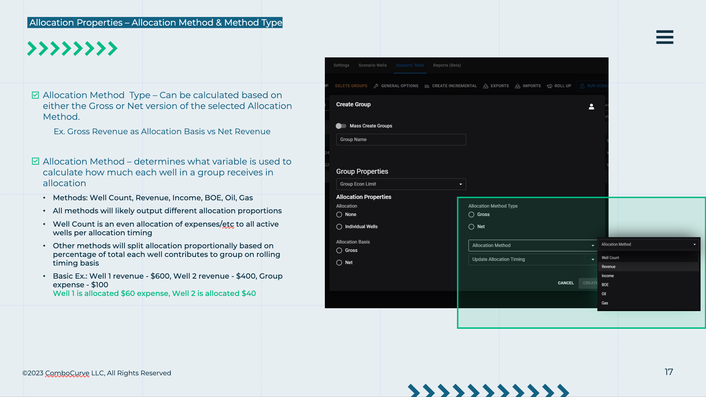Select the None allocation radio button

pyautogui.click(x=339, y=215)
